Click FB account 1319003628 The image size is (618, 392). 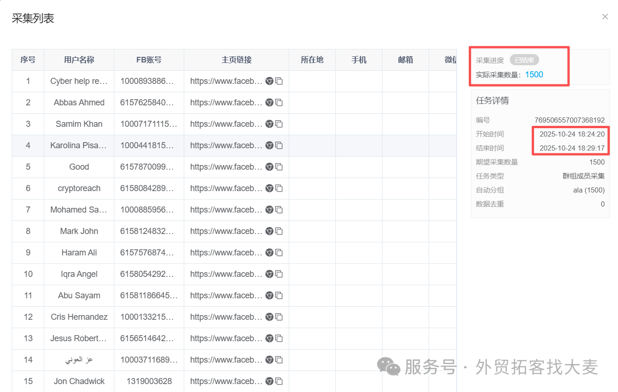click(149, 381)
